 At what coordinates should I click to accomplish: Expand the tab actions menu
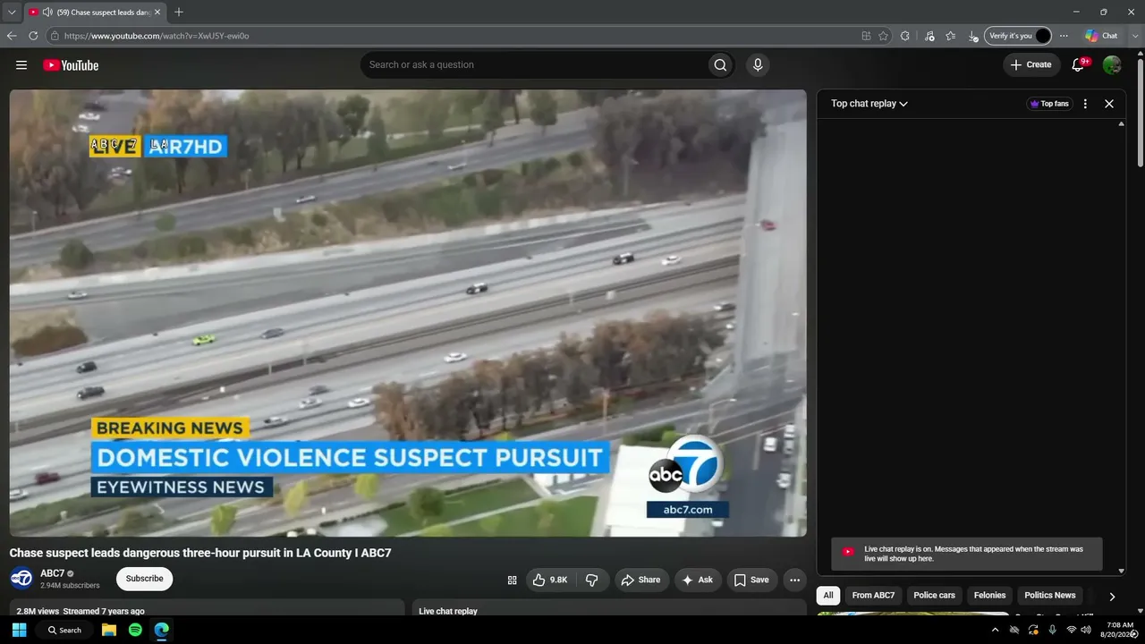pos(12,13)
